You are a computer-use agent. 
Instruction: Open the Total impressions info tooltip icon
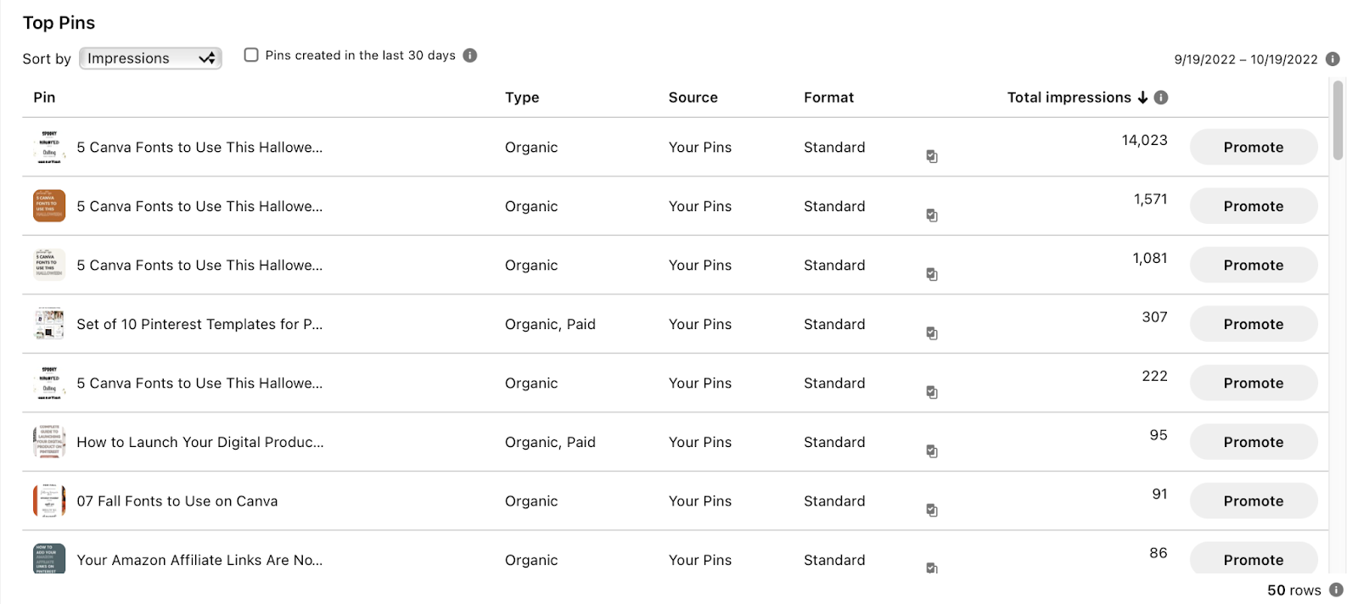[1161, 98]
